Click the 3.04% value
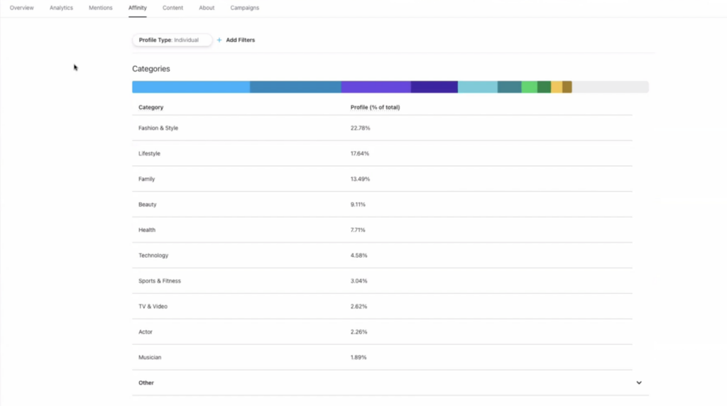The image size is (727, 406). [359, 281]
